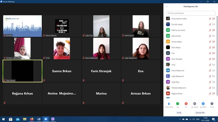Click the Invite button
218x122 pixels.
coord(179,113)
